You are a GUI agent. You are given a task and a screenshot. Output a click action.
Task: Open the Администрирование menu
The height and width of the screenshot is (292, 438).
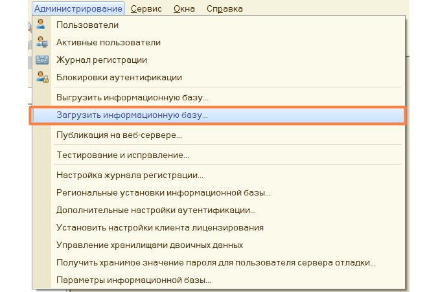pyautogui.click(x=78, y=8)
